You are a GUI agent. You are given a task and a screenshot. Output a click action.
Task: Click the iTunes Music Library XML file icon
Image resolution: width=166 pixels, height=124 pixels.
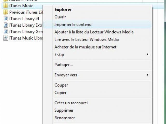point(5,38)
